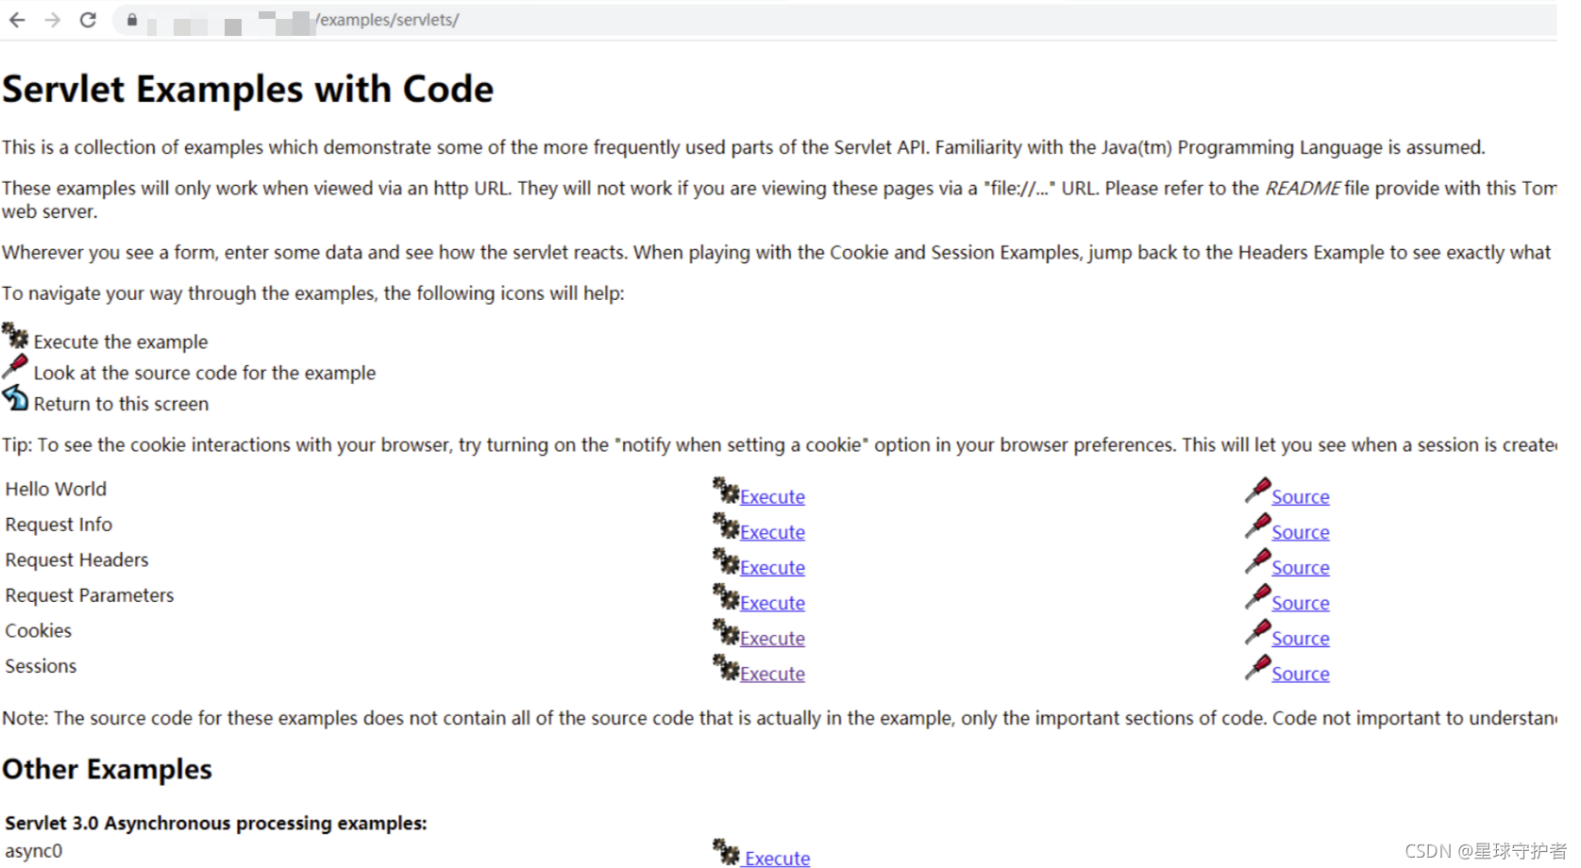Run the Sessions example via Execute
This screenshot has height=868, width=1581.
772,675
